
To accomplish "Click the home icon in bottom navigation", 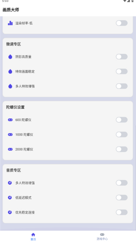I will coord(33,235).
